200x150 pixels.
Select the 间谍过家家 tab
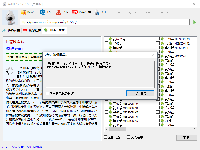click(x=54, y=30)
